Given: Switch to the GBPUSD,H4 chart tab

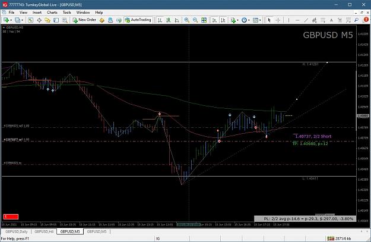Looking at the screenshot, I should pyautogui.click(x=44, y=231).
